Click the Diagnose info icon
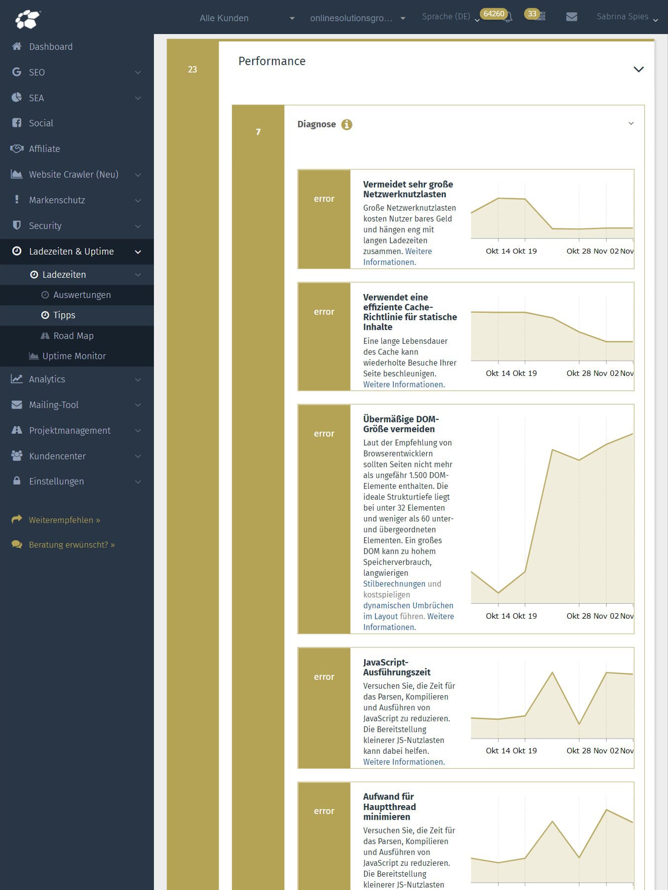This screenshot has height=890, width=668. pos(347,124)
